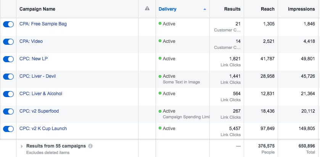Turn off CPC: v2 K Cup Launch
The height and width of the screenshot is (157, 320).
pyautogui.click(x=8, y=129)
